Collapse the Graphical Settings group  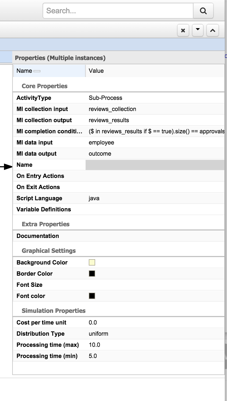tap(49, 251)
